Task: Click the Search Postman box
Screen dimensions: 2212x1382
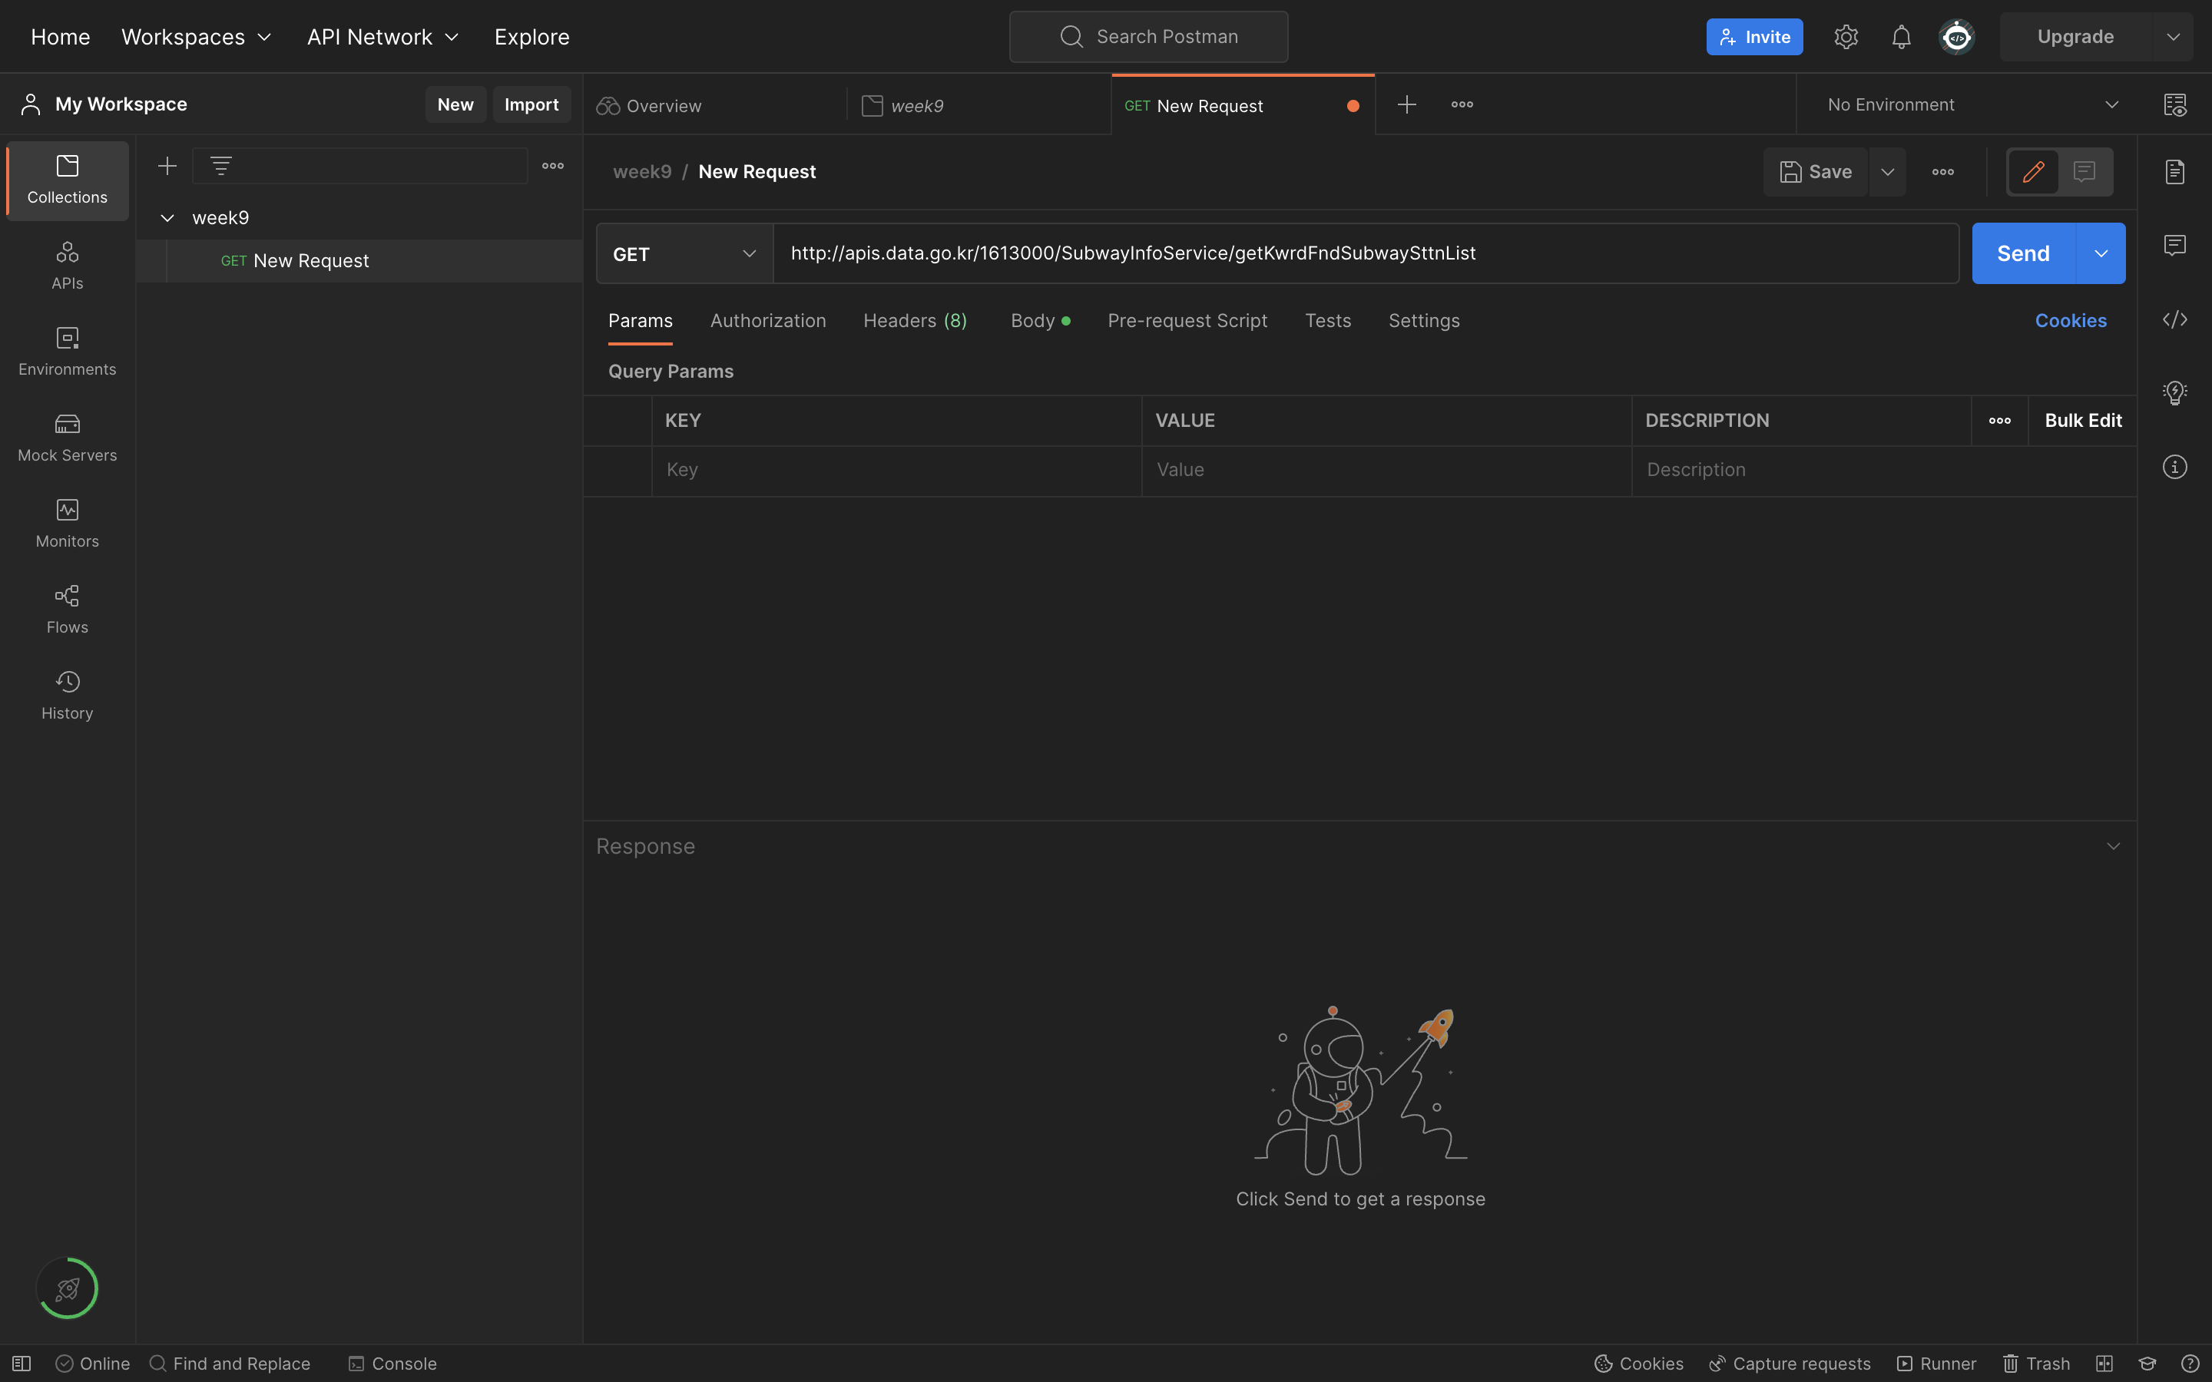Action: [x=1149, y=37]
